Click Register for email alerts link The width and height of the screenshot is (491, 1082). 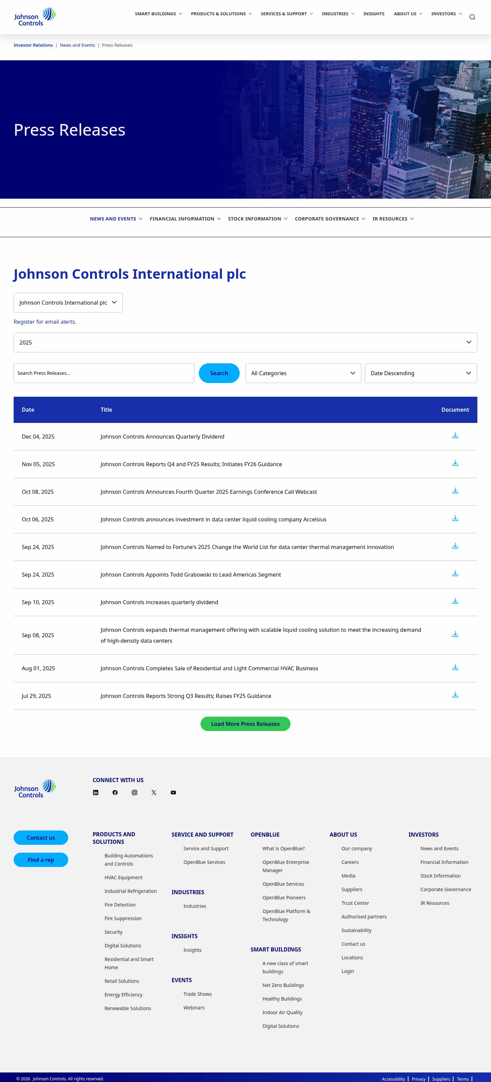pyautogui.click(x=44, y=322)
